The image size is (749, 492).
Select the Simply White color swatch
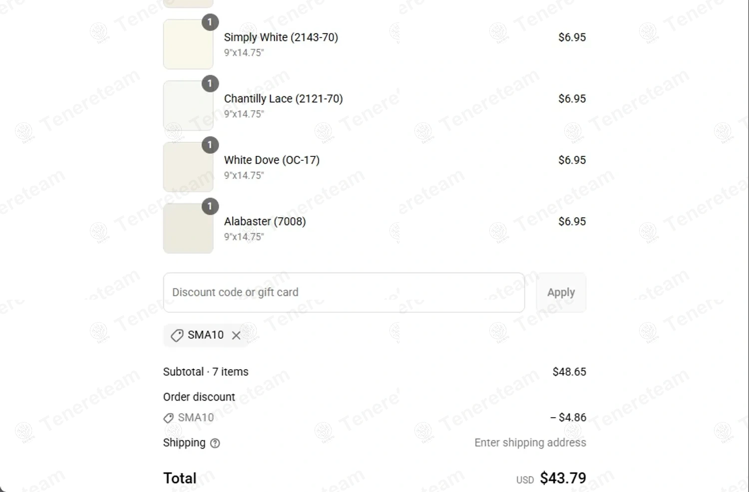[188, 45]
